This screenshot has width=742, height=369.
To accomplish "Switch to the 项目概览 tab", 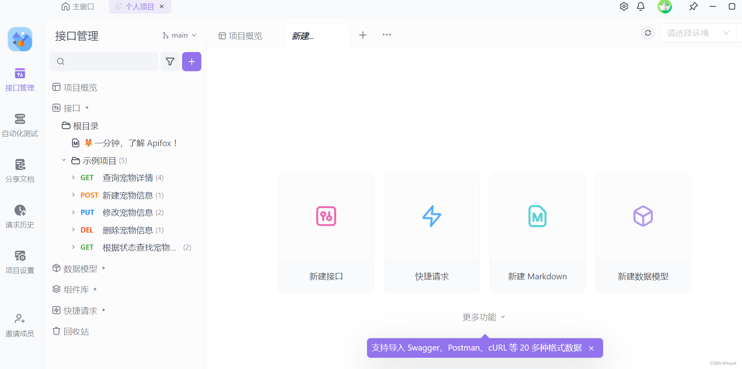I will [x=245, y=35].
